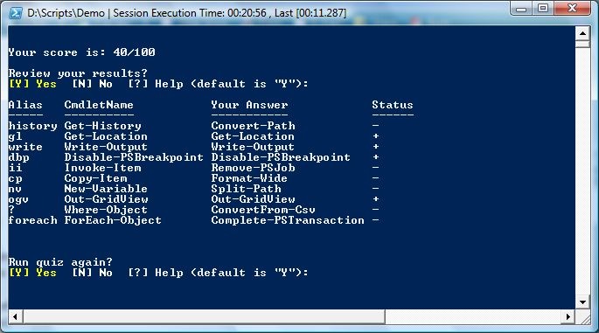Minimize the PowerShell window
Viewport: 599px width, 333px height.
[522, 9]
